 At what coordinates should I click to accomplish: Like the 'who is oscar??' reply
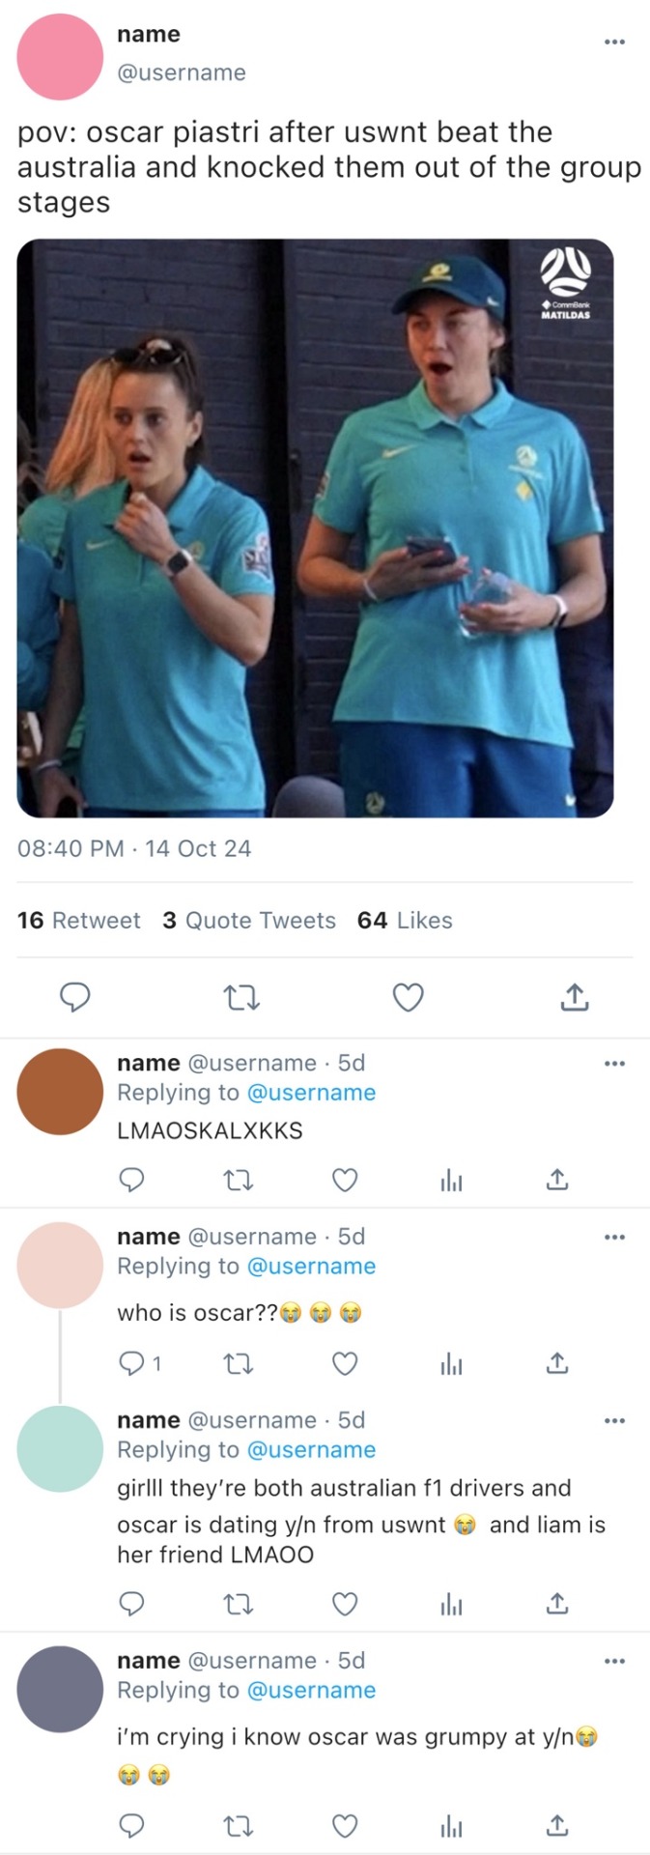click(x=345, y=1363)
